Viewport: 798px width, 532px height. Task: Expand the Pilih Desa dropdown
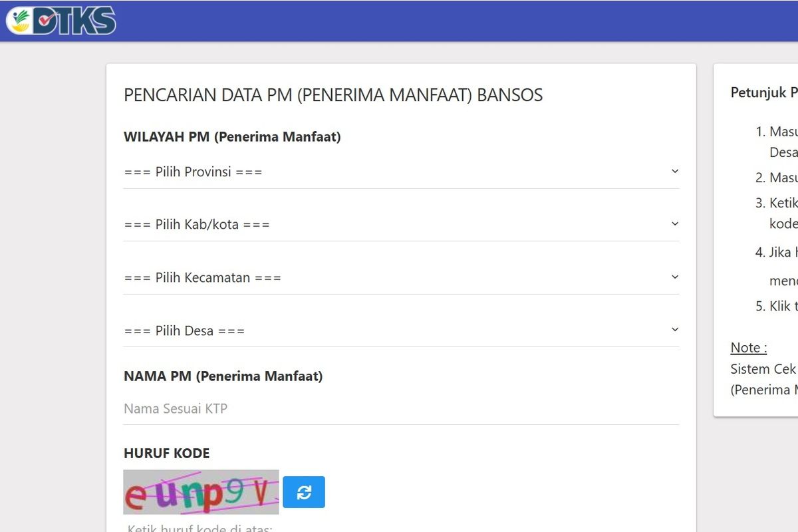[401, 331]
